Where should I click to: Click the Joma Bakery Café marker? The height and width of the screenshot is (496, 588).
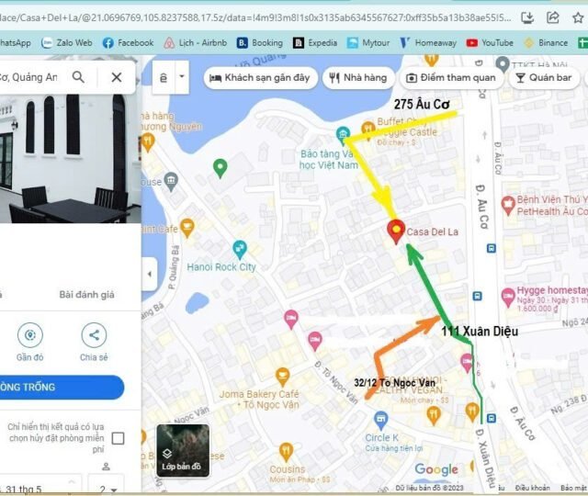(283, 376)
